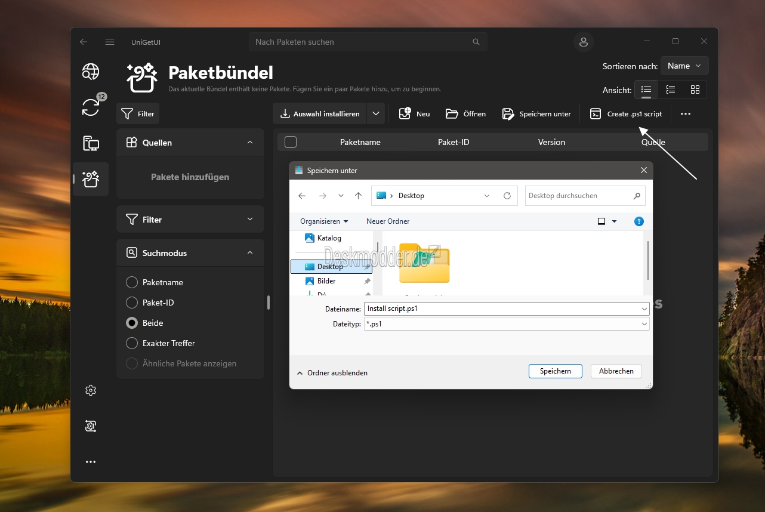Toggle the Filter pane button

[x=138, y=114]
